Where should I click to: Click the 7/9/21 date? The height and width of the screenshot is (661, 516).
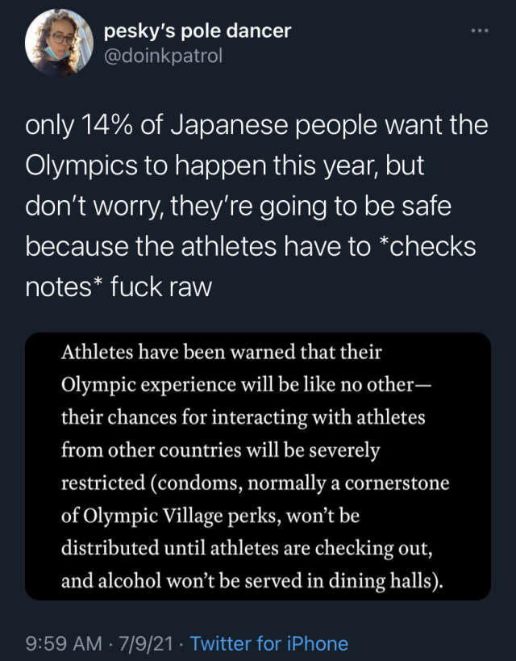pyautogui.click(x=144, y=643)
